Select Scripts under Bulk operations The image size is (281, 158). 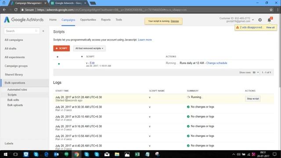click(x=12, y=95)
